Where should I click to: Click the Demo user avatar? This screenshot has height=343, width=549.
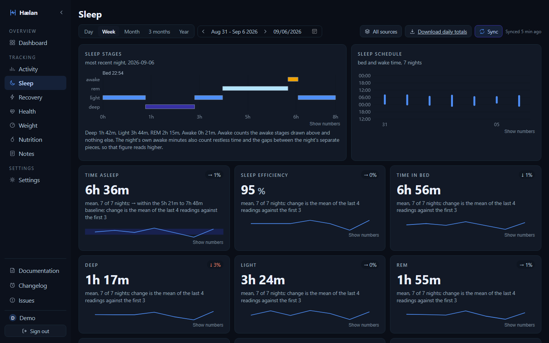click(13, 318)
